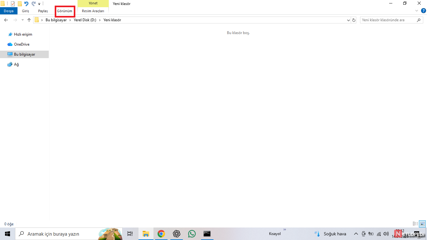Open Help via the blue question mark

424,11
